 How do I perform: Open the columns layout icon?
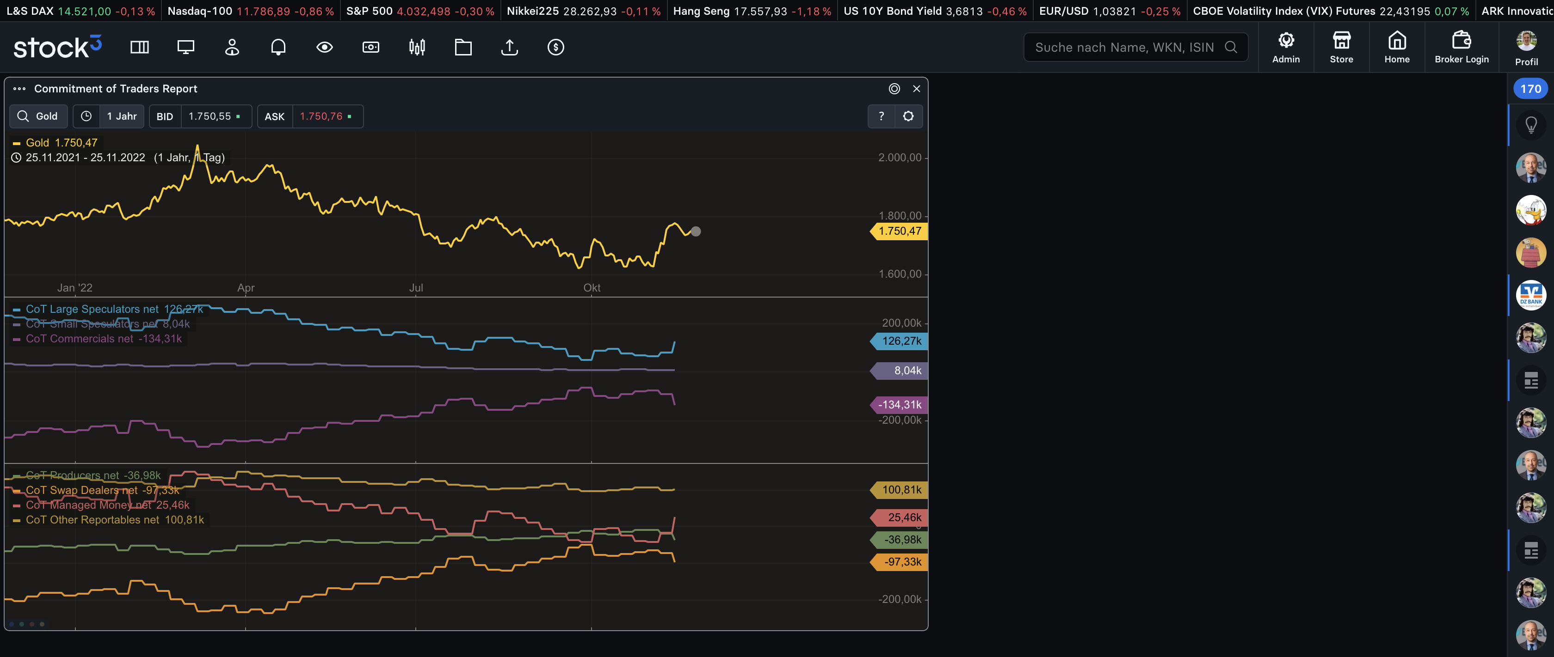[x=139, y=47]
